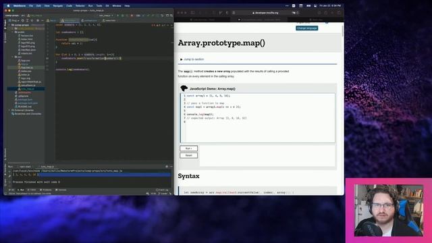Click the undo arrow icon in WebStorm toolbar
The height and width of the screenshot is (243, 432).
point(162,16)
